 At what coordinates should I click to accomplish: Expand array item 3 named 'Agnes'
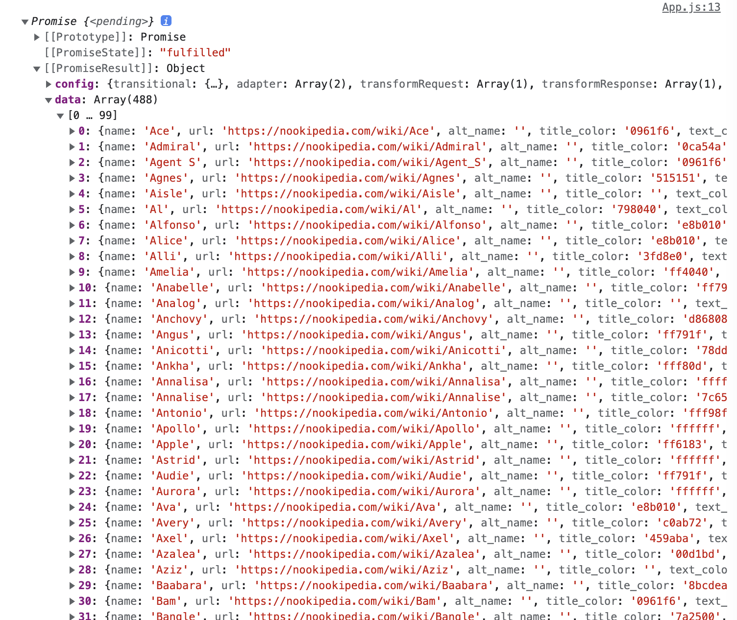(72, 178)
